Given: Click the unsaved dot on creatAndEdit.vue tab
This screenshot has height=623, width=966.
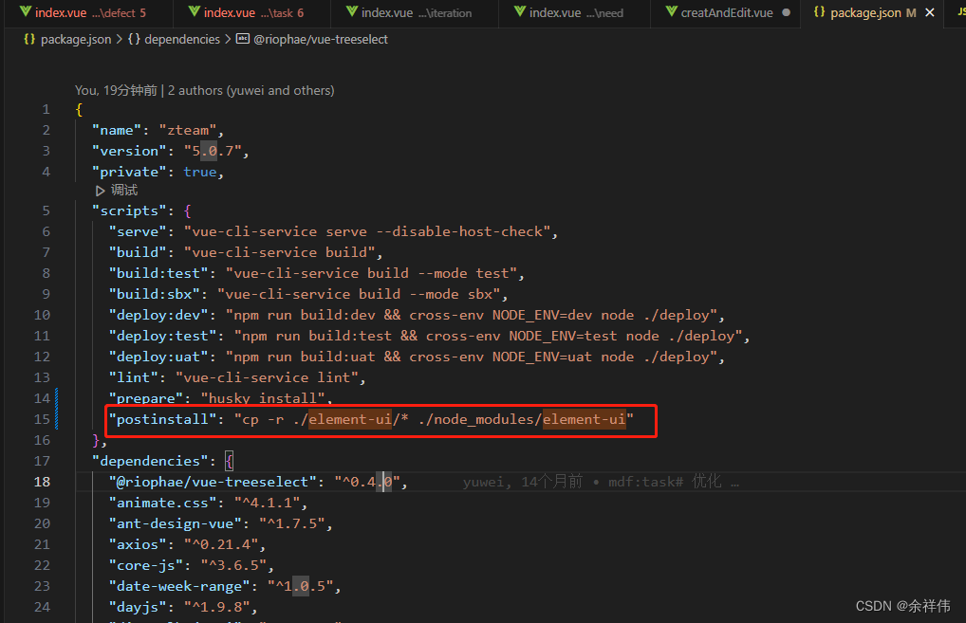Looking at the screenshot, I should click(786, 12).
